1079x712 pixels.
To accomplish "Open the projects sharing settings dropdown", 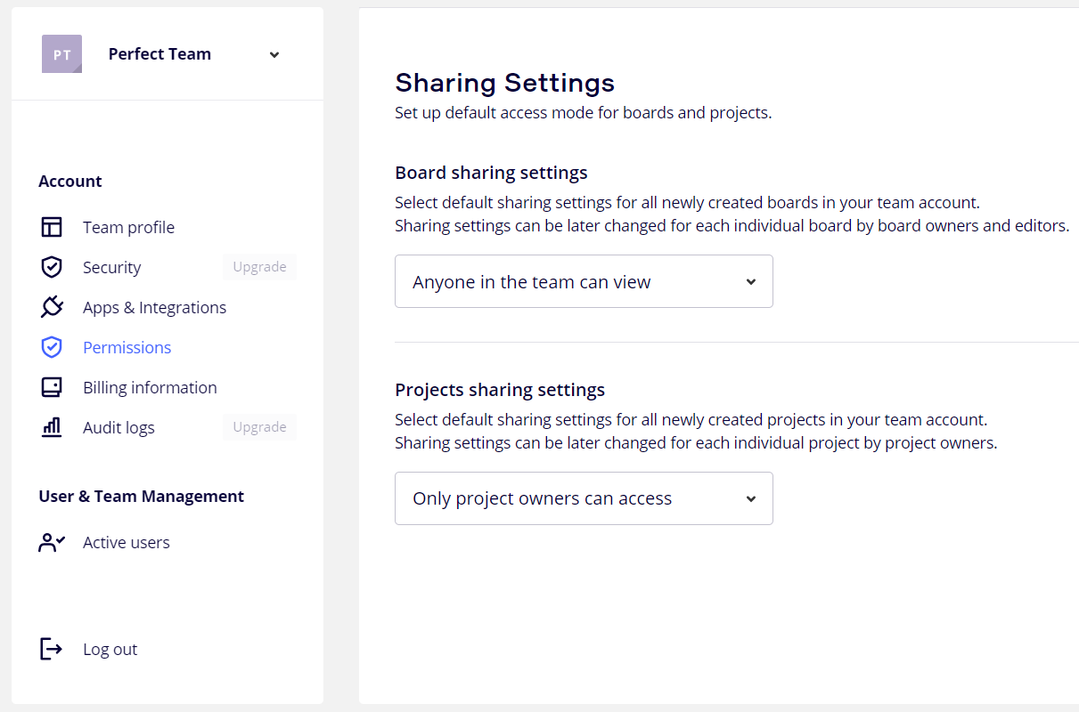I will pos(584,498).
